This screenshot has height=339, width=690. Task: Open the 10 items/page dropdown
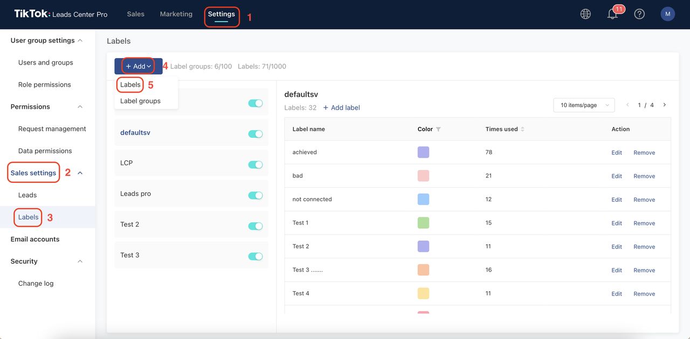click(x=583, y=104)
